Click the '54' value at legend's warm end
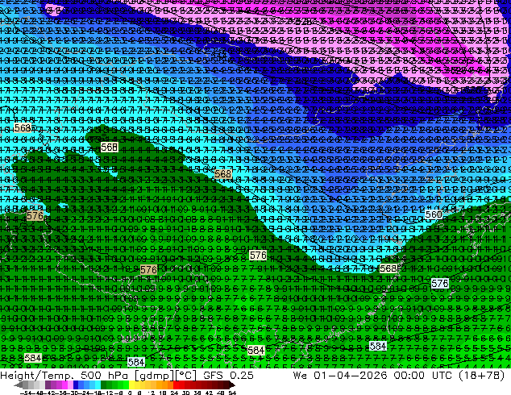511x395 pixels. (231, 393)
